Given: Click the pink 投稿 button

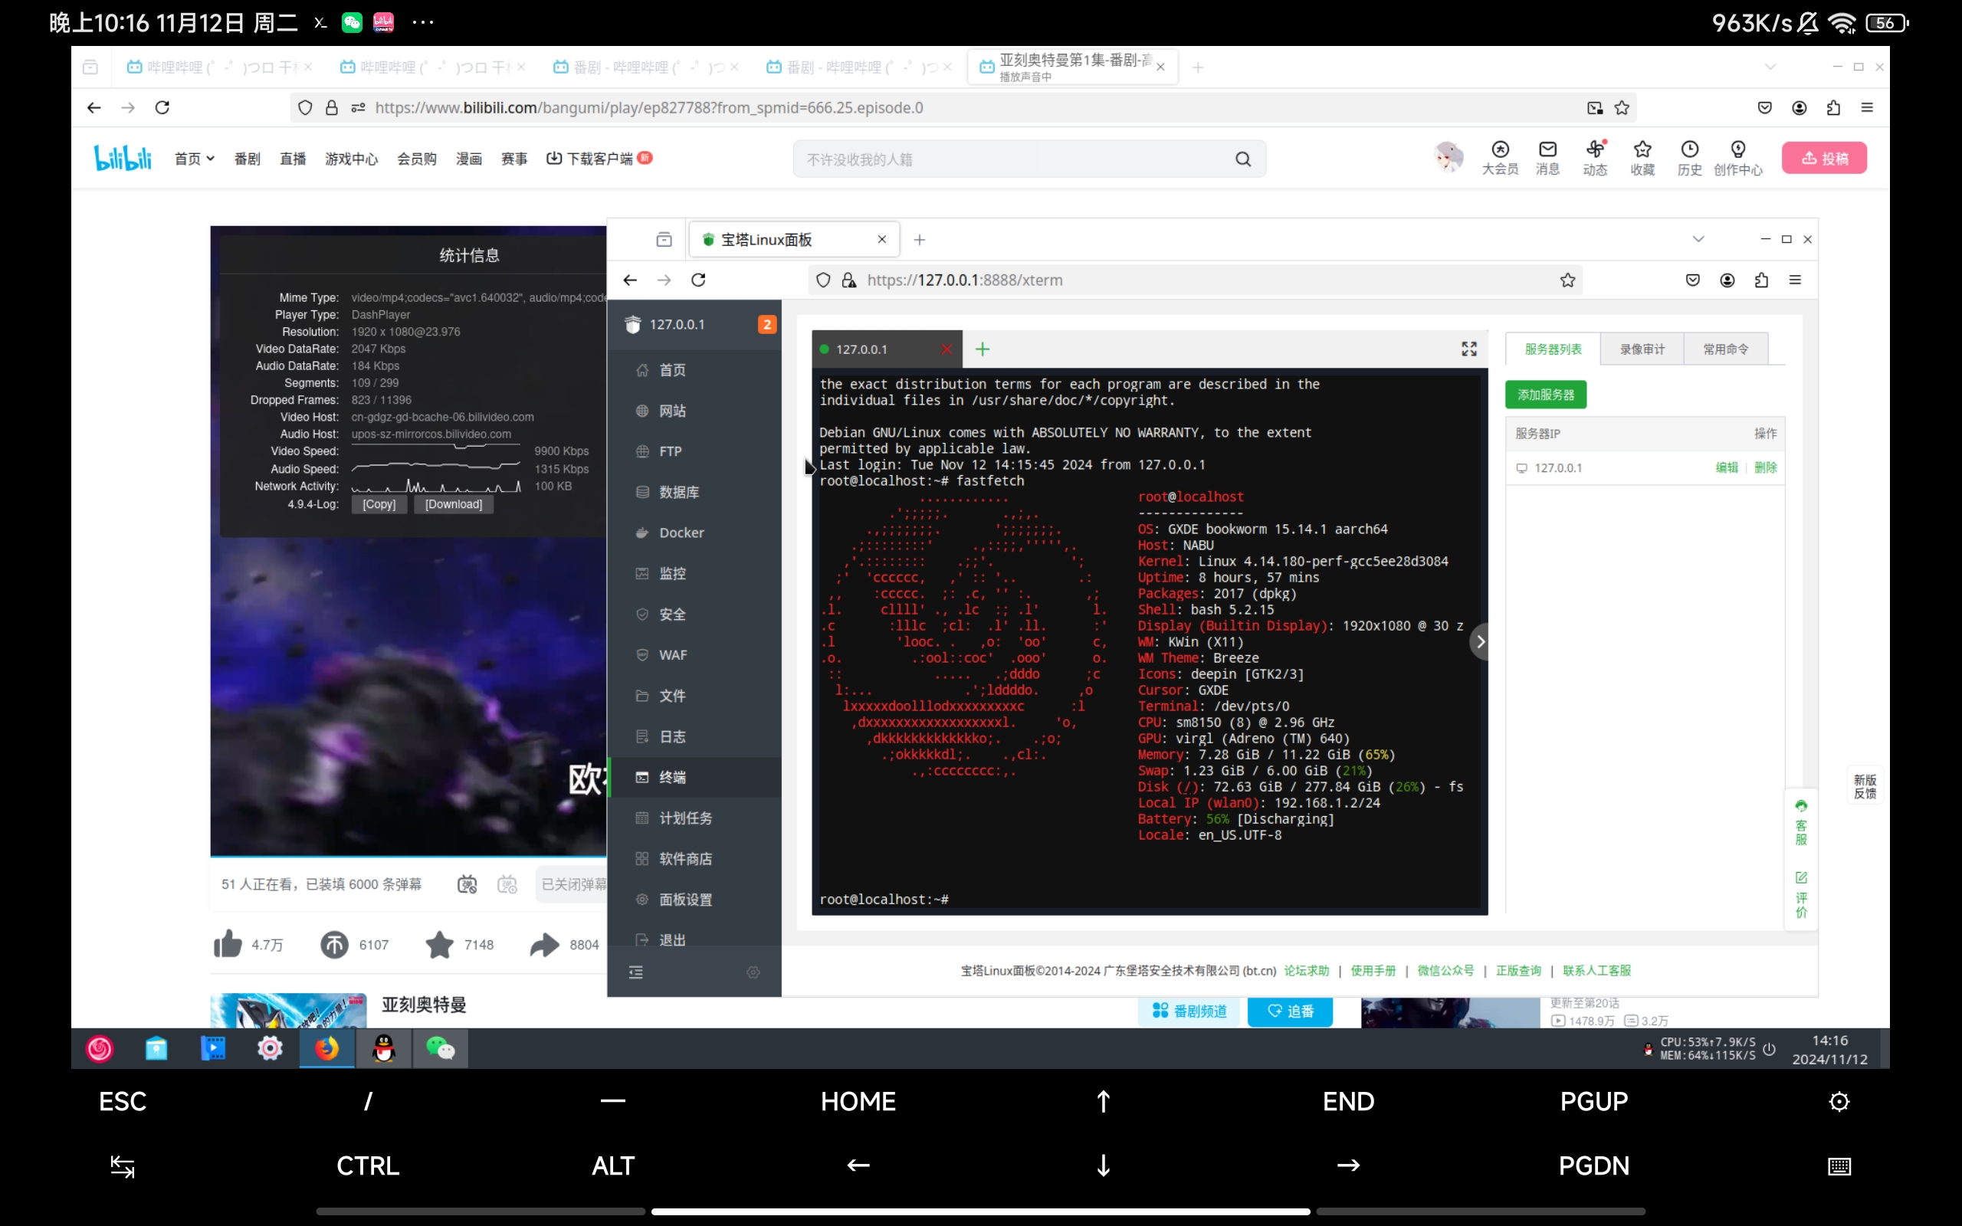Looking at the screenshot, I should coord(1824,159).
